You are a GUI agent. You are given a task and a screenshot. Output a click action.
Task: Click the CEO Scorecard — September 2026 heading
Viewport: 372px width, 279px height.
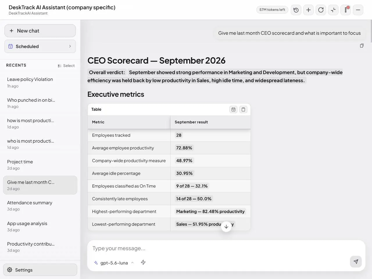156,60
